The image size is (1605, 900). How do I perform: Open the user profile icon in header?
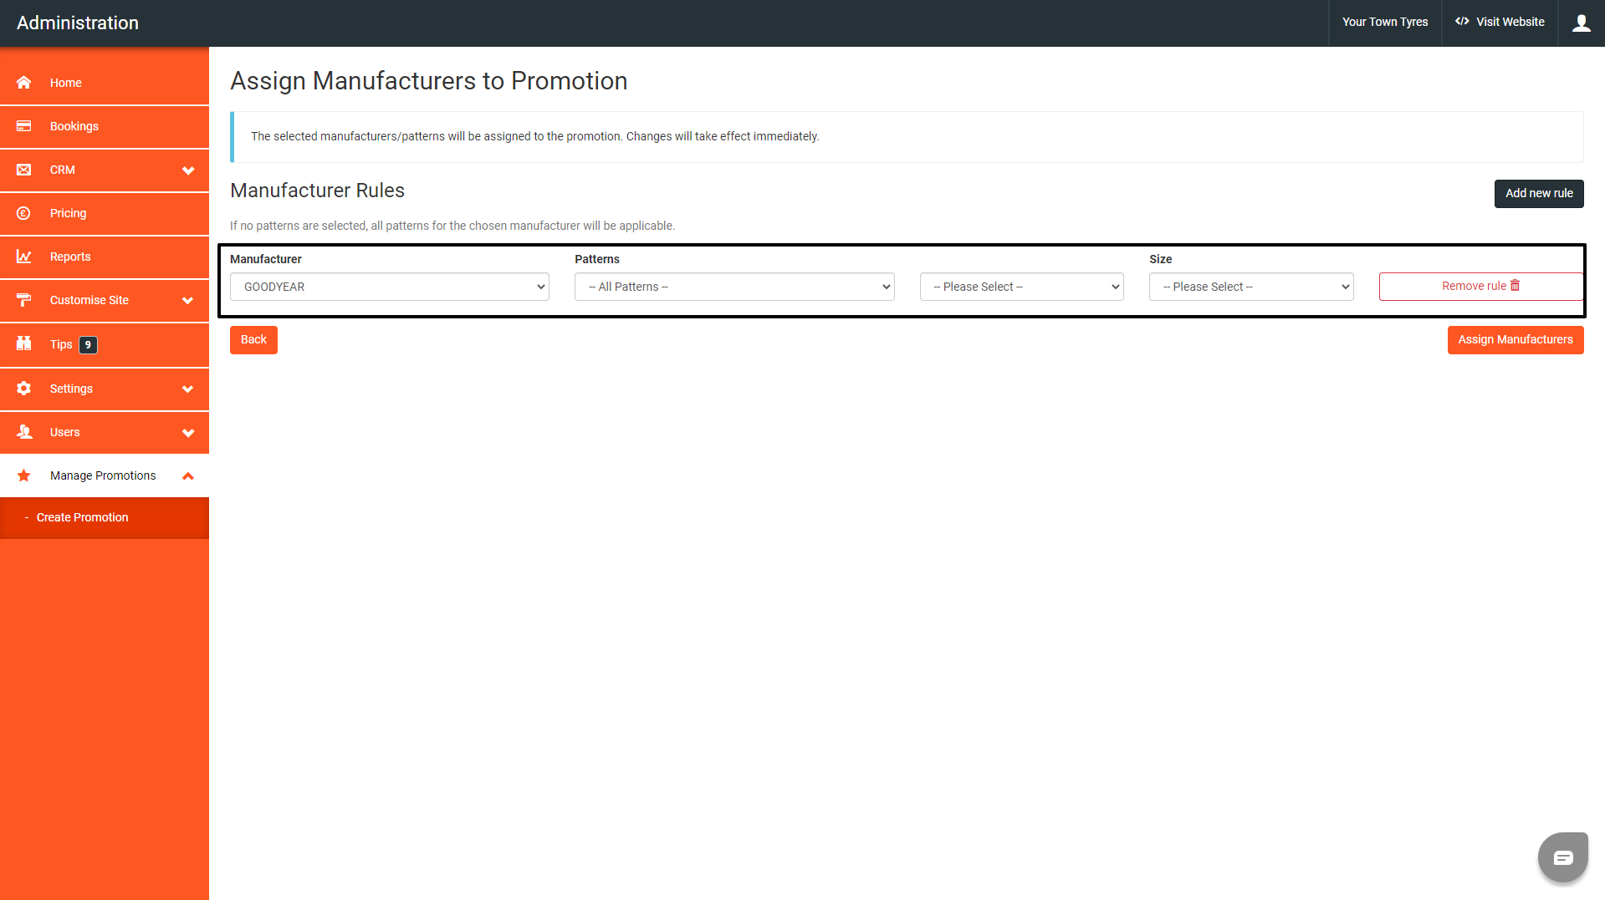1581,23
